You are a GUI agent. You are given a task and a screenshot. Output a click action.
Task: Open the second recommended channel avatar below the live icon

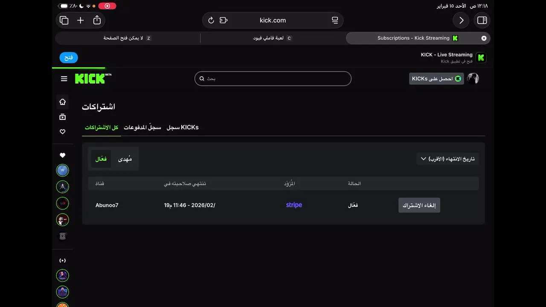63,292
